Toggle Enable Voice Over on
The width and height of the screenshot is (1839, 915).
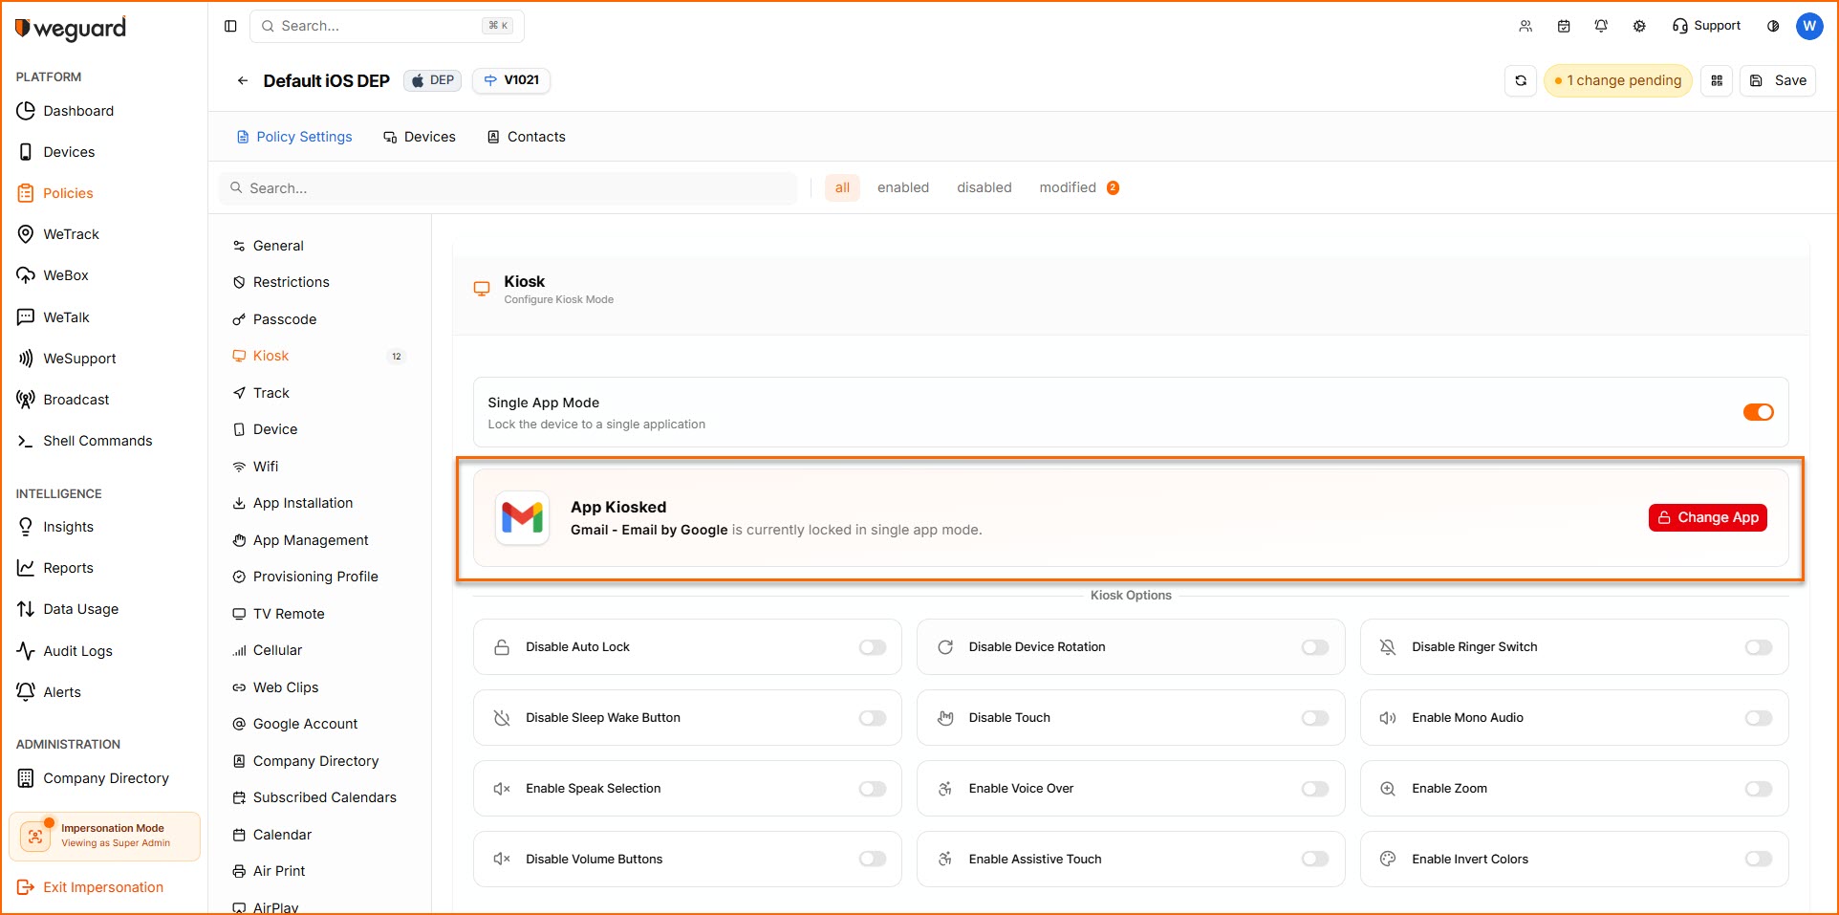1315,789
